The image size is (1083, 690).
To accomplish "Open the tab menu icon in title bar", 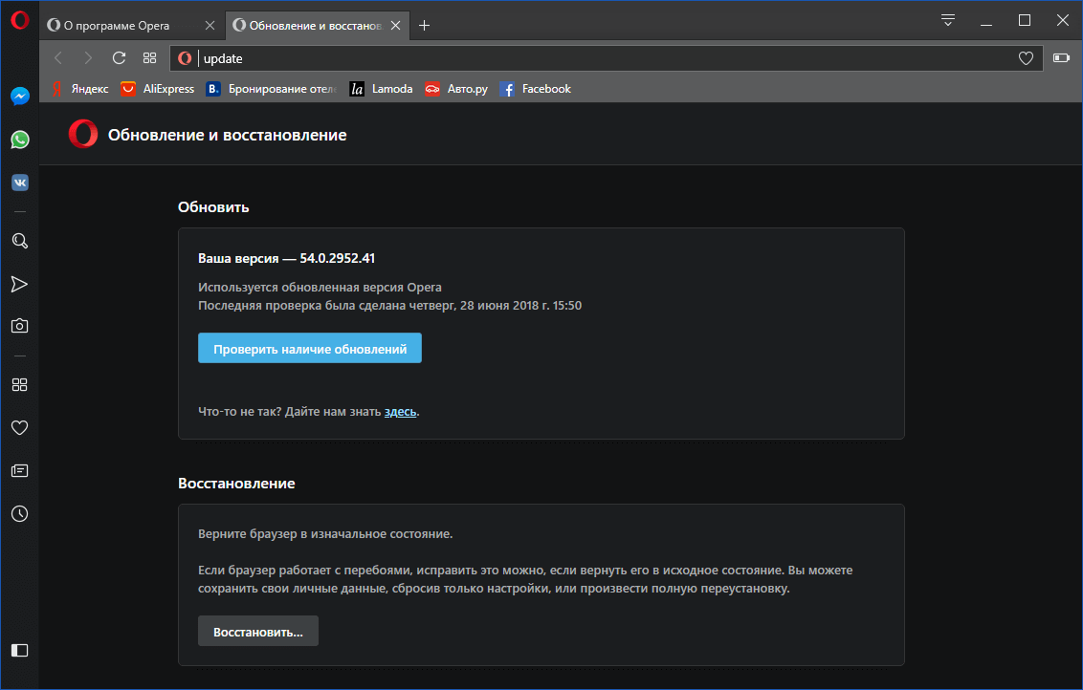I will (947, 20).
